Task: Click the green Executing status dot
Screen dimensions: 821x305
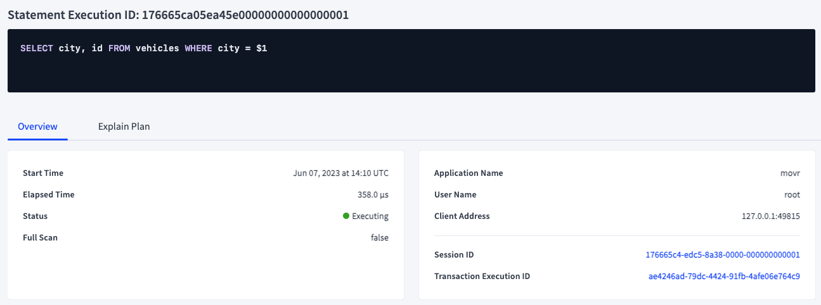Action: 346,216
